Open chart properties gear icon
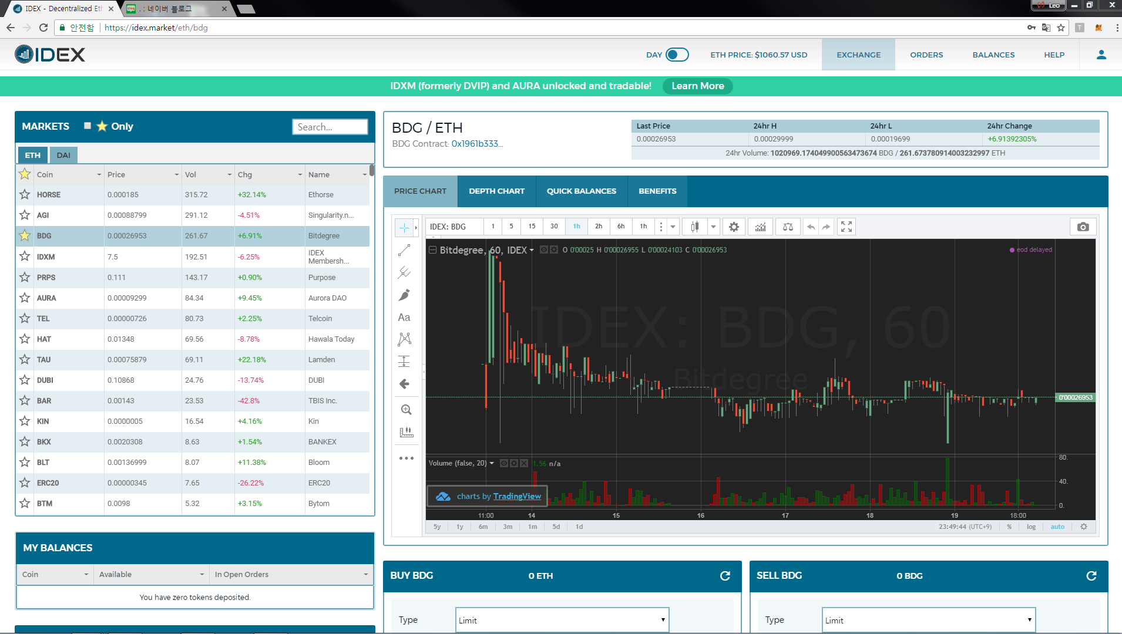Image resolution: width=1122 pixels, height=634 pixels. [734, 227]
